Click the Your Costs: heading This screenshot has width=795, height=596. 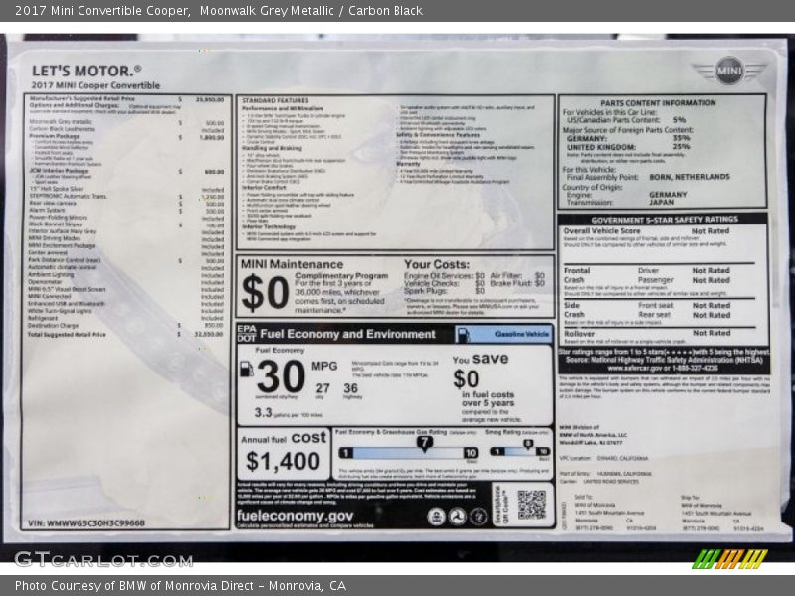pyautogui.click(x=437, y=264)
